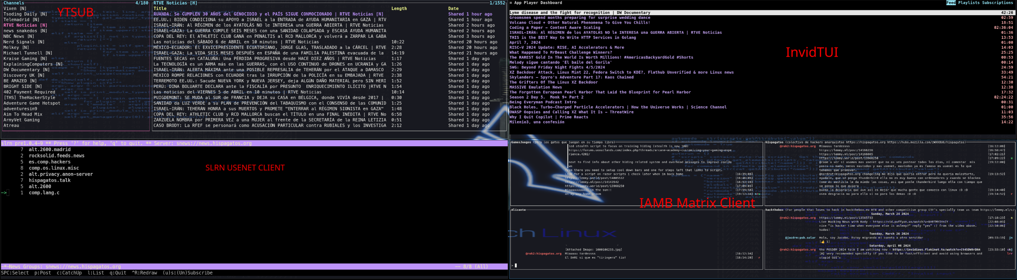Click 'l:List' in slrn shortcut bar
The image size is (1017, 280).
click(96, 273)
